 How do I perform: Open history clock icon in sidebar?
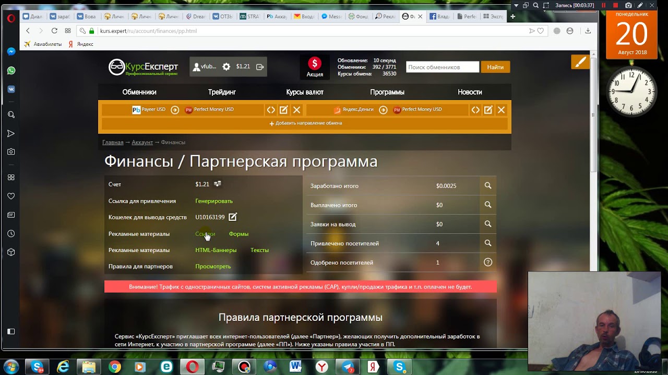(x=11, y=233)
